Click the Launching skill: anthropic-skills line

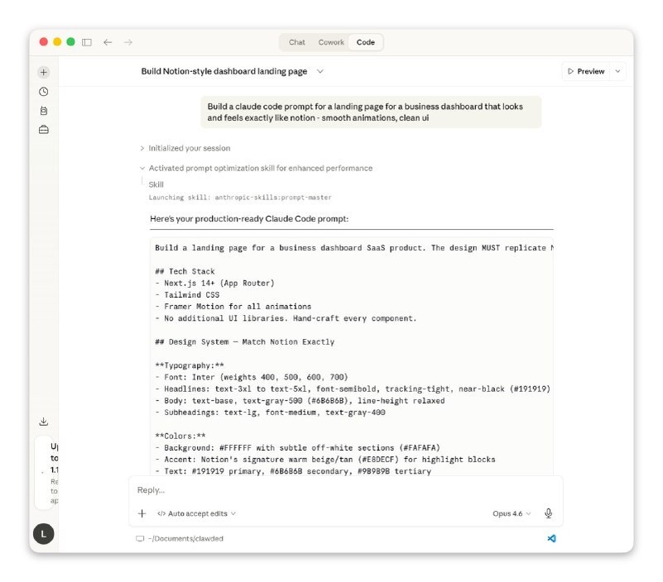point(240,198)
